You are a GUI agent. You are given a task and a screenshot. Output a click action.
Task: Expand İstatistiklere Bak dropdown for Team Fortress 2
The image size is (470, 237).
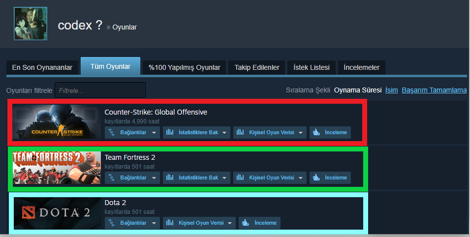(x=196, y=178)
